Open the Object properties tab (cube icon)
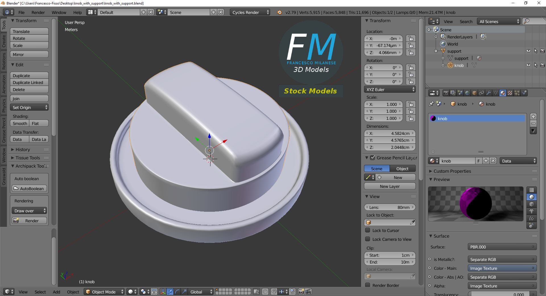 [x=474, y=93]
